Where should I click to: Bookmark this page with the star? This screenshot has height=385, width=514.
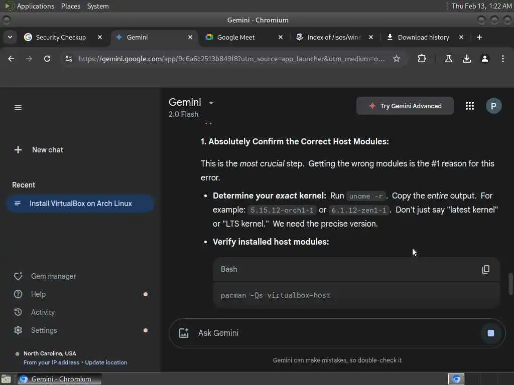coord(397,59)
